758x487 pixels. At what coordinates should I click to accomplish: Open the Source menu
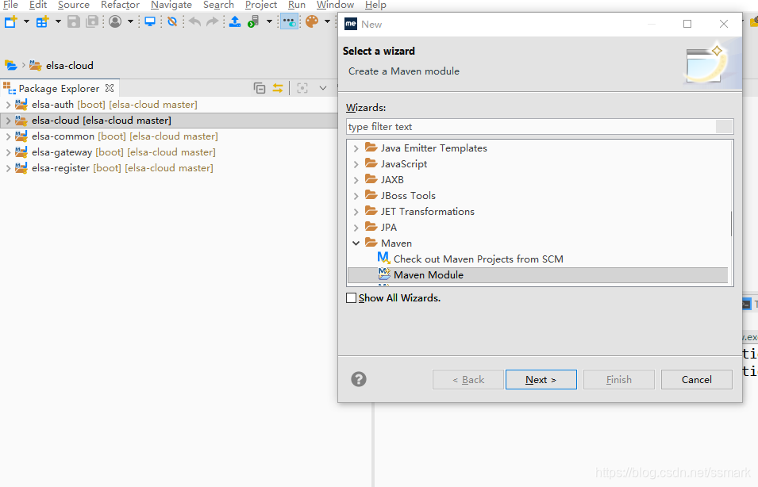click(x=74, y=5)
